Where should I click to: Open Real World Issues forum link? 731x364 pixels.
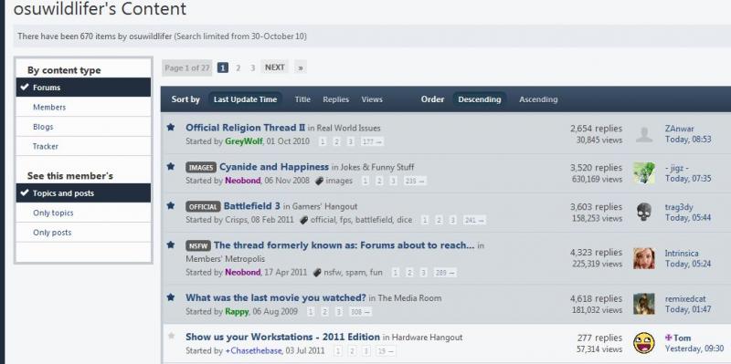pos(348,128)
